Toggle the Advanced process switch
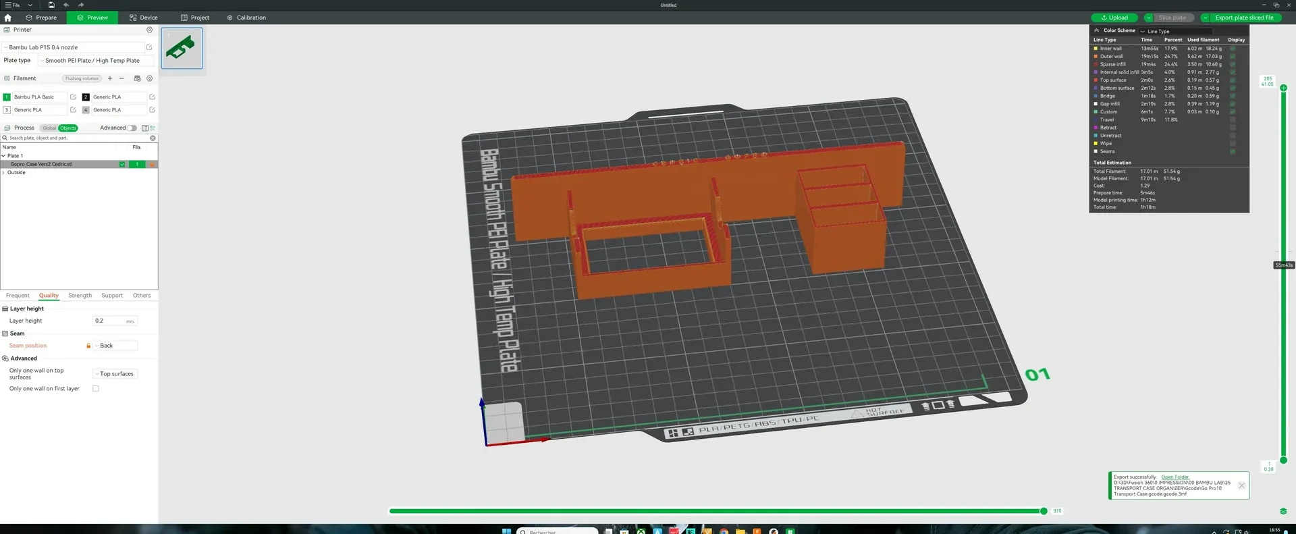1296x534 pixels. click(132, 128)
